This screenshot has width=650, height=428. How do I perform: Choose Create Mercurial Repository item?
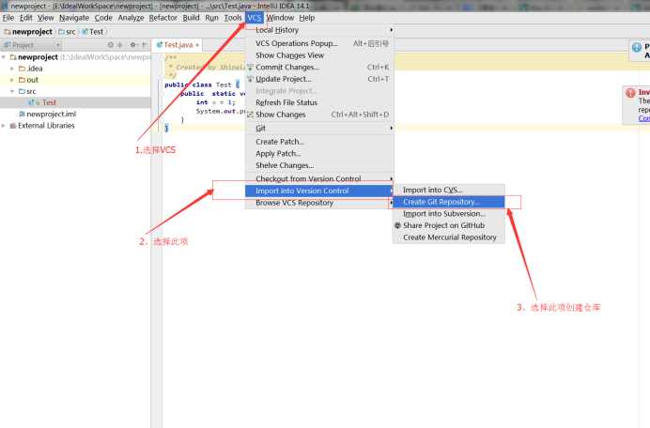point(449,237)
